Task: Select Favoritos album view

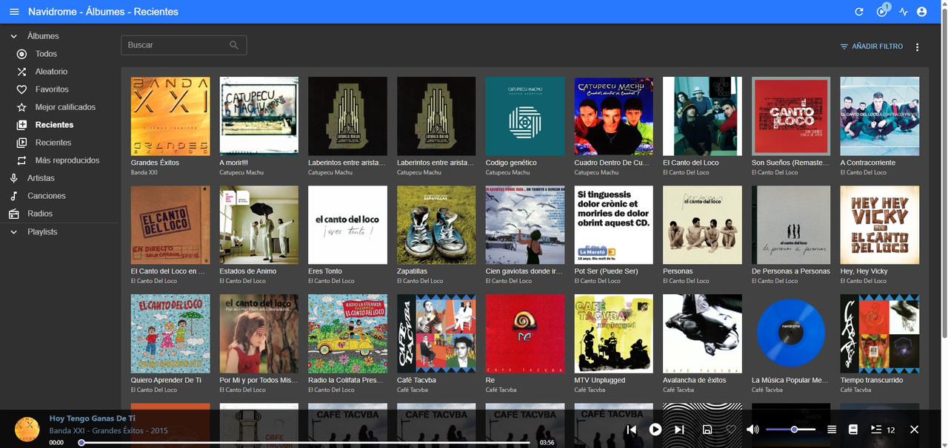Action: click(x=59, y=89)
